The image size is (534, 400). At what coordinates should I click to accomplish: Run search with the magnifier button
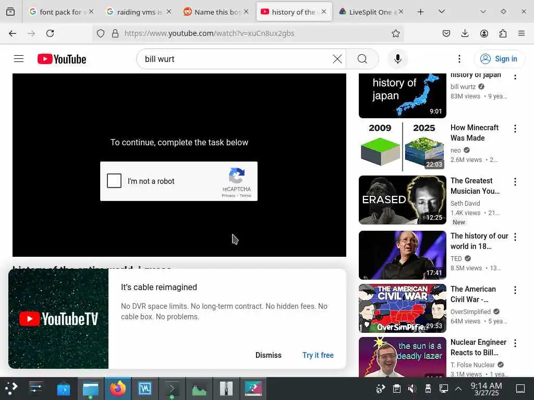click(x=362, y=59)
